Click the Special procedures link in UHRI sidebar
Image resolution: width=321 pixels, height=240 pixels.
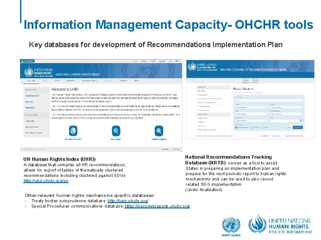pyautogui.click(x=32, y=127)
